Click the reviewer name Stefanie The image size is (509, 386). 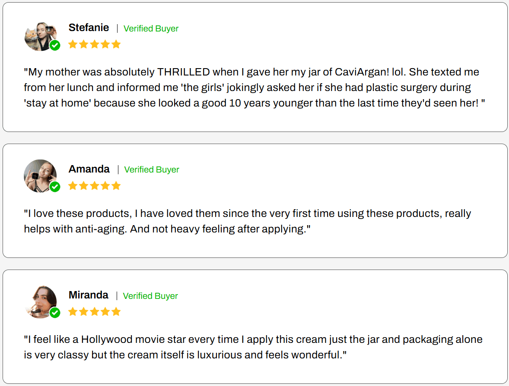pos(89,28)
